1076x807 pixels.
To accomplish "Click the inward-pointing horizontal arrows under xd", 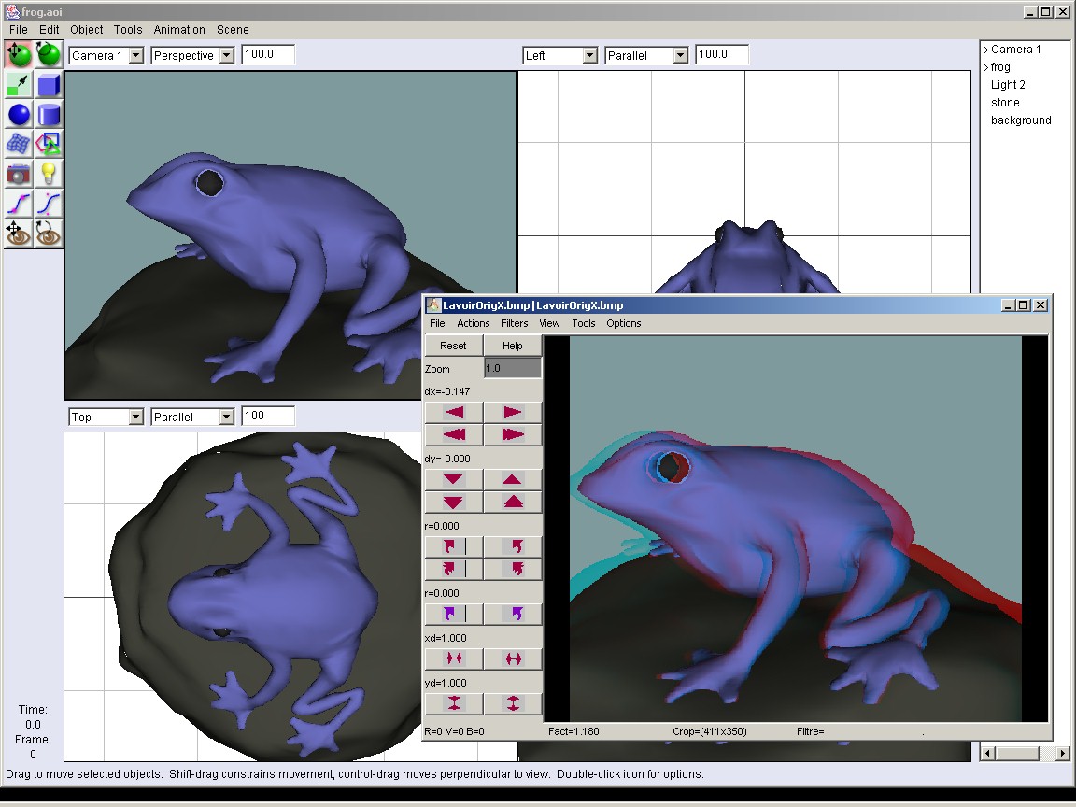I will coord(454,658).
